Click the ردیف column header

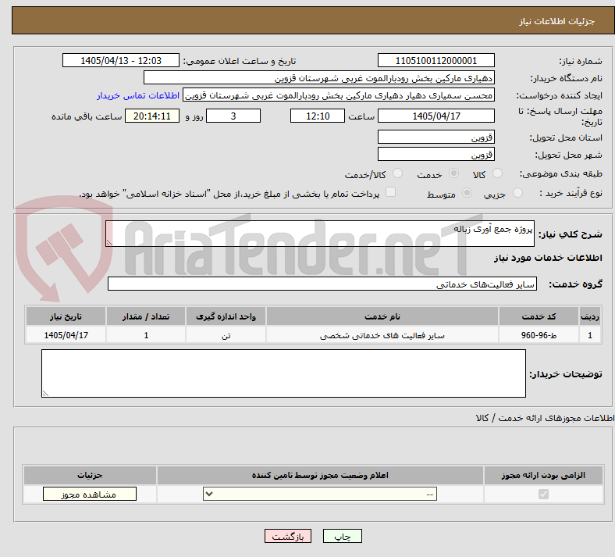590,316
